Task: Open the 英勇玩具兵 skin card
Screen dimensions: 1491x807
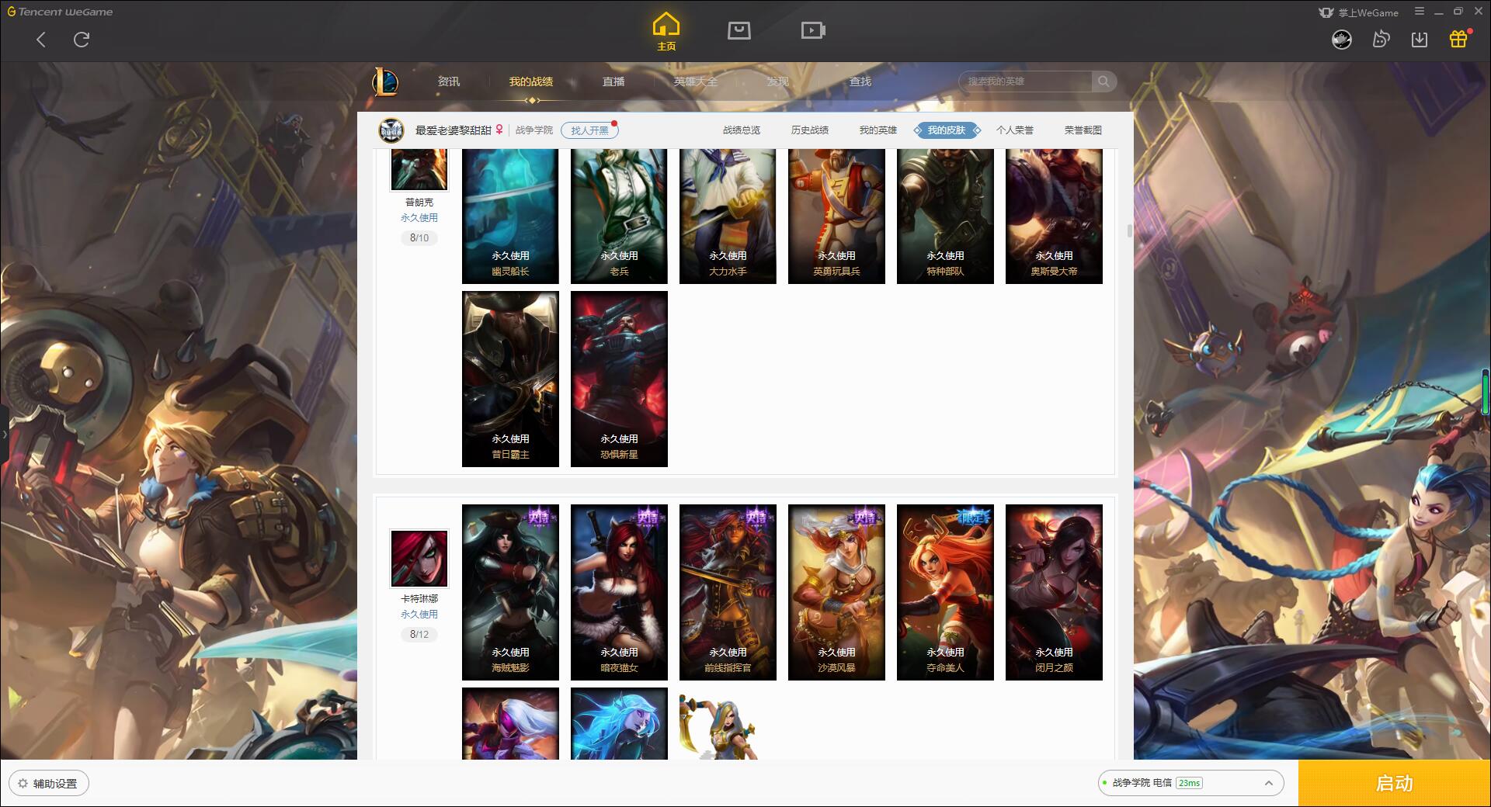Action: pos(836,216)
